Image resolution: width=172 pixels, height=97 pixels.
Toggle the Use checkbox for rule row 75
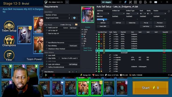click(x=99, y=41)
